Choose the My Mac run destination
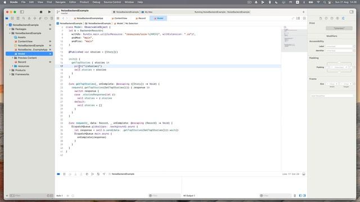This screenshot has height=202, width=360. [147, 12]
